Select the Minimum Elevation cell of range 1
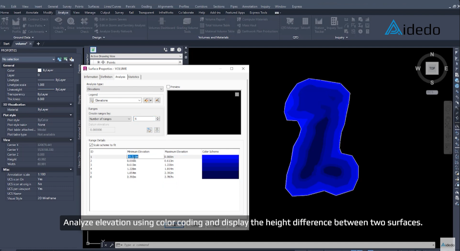The height and width of the screenshot is (251, 460). tap(145, 157)
